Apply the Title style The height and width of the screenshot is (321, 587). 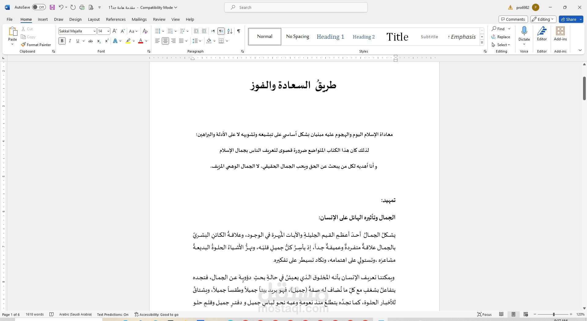397,37
